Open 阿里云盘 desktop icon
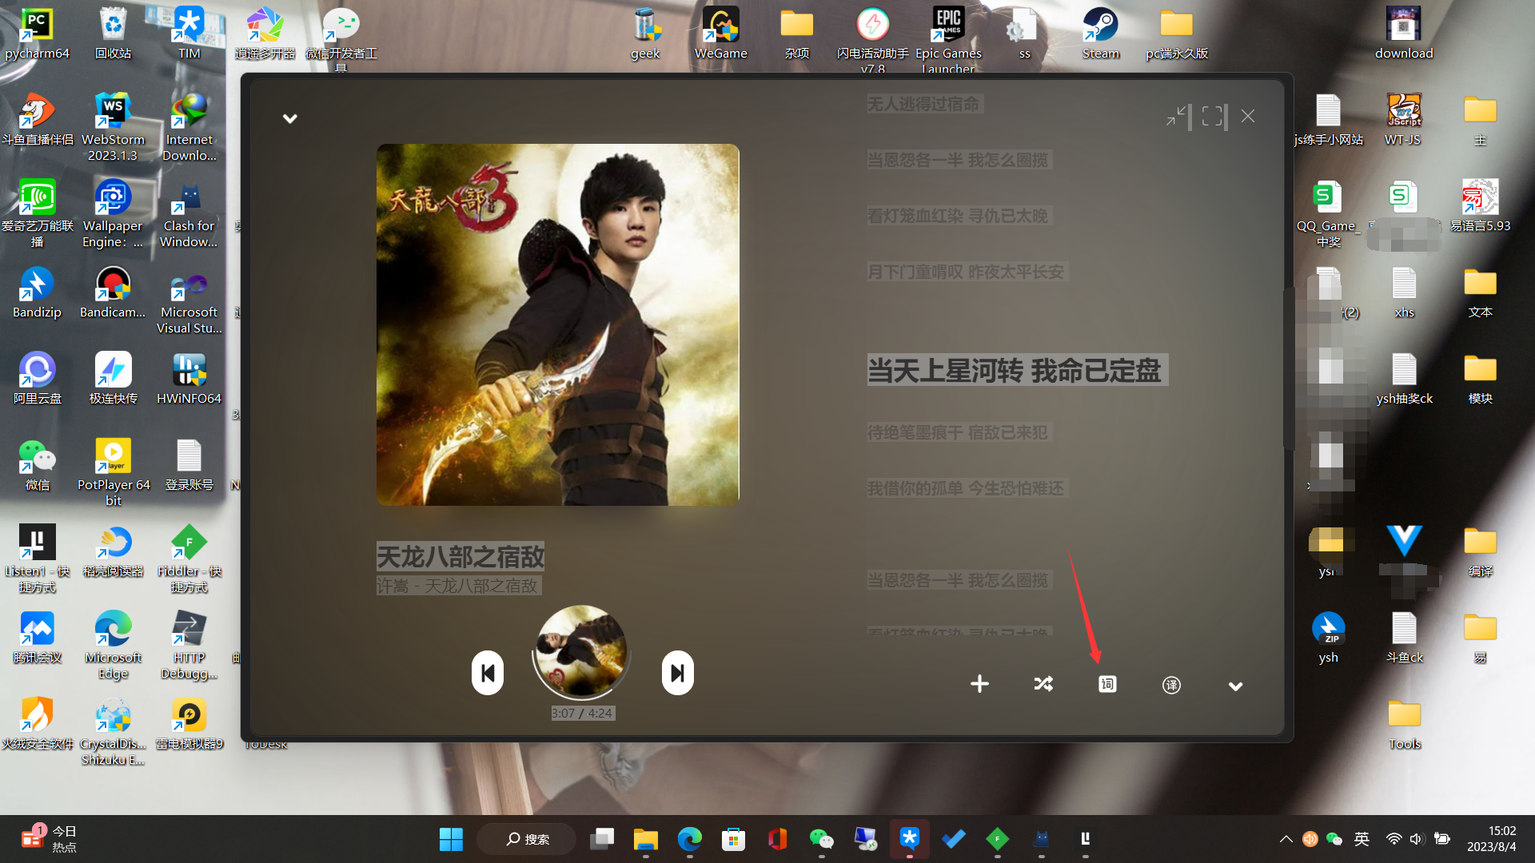This screenshot has height=863, width=1535. point(37,380)
